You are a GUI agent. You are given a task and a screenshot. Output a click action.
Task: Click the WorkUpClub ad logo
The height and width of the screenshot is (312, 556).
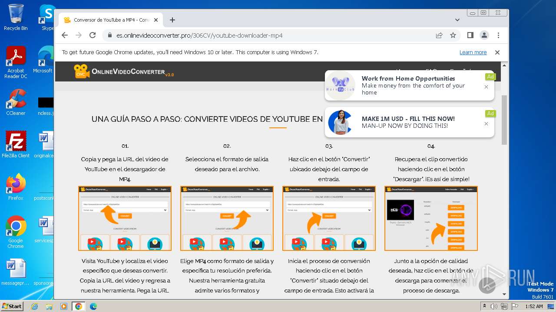(341, 85)
